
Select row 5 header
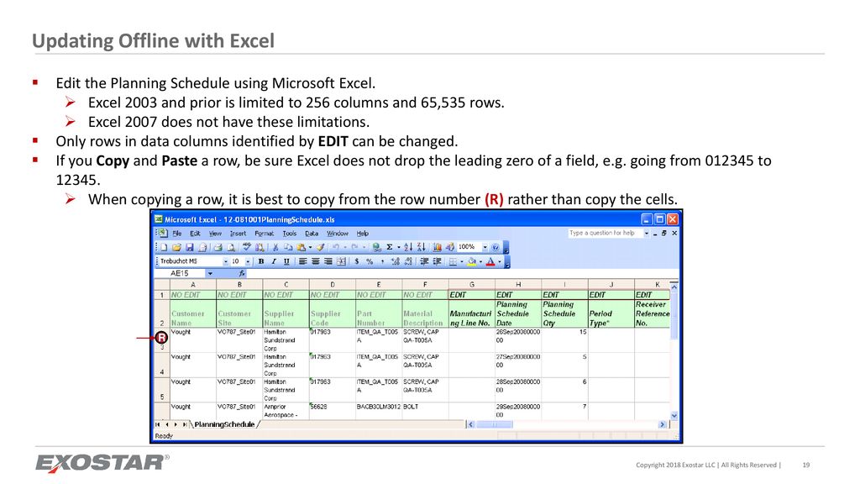(x=162, y=390)
